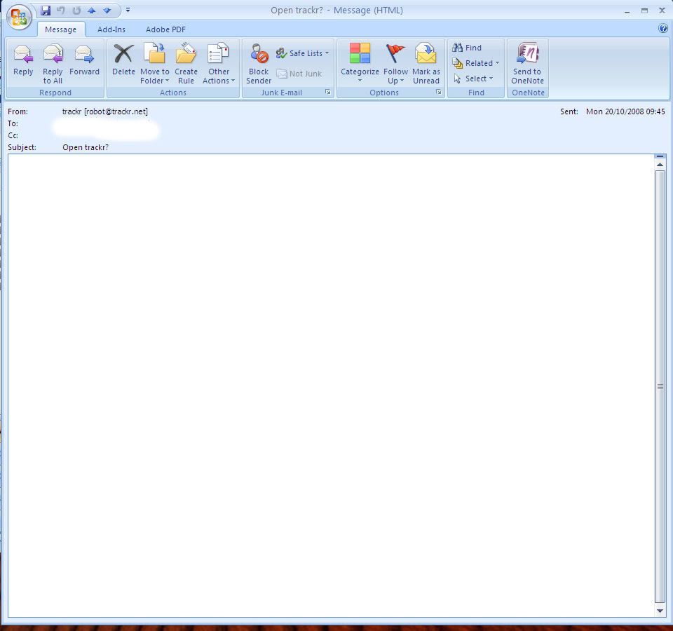The image size is (673, 631).
Task: Open Other Actions menu
Action: (x=219, y=62)
